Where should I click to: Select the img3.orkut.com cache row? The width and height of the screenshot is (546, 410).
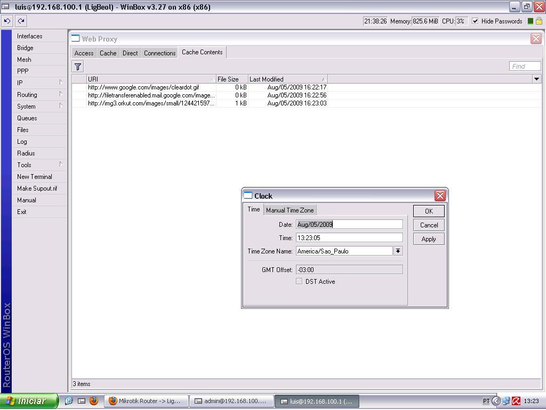point(307,103)
